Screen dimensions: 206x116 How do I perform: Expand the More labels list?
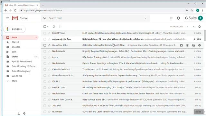14,81
